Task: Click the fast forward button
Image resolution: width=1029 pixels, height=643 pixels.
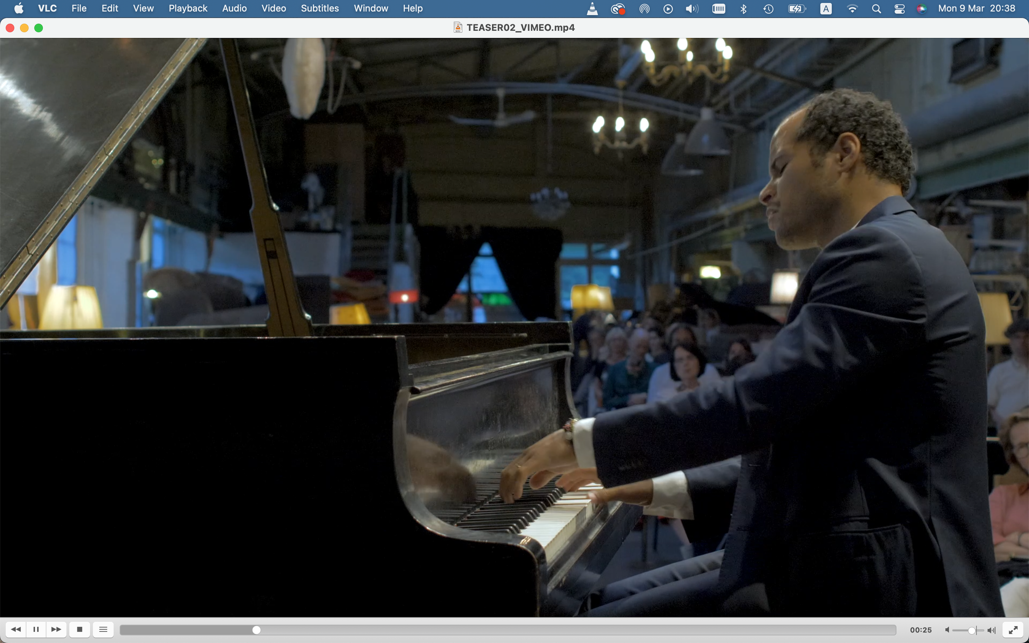Action: point(56,629)
